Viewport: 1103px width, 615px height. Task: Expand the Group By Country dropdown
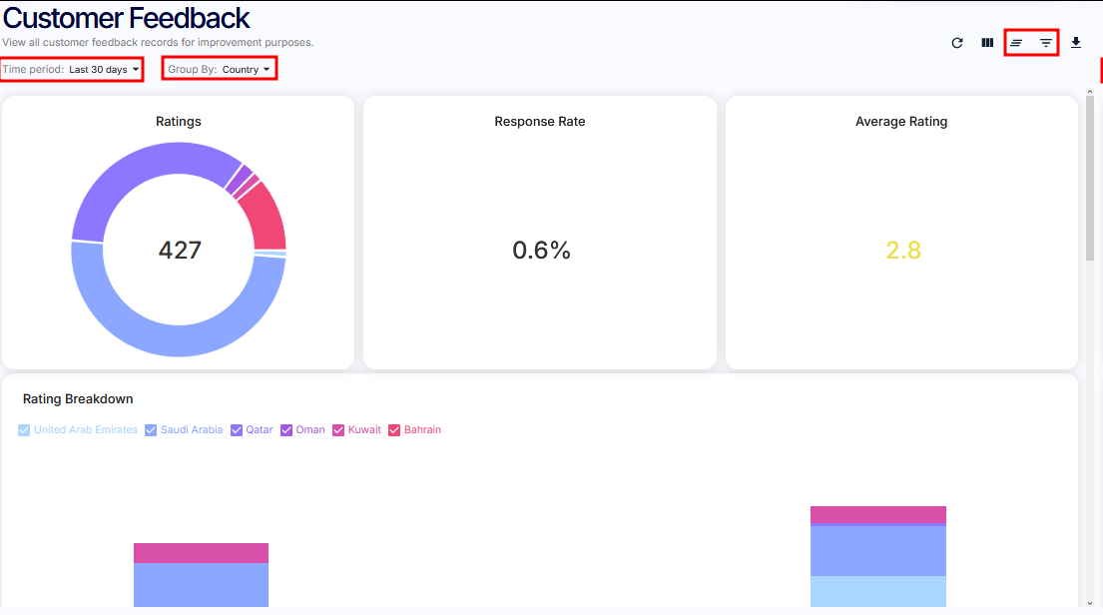pos(220,70)
